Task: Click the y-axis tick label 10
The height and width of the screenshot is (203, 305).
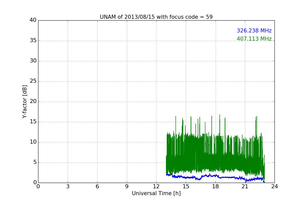Action: [x=33, y=142]
